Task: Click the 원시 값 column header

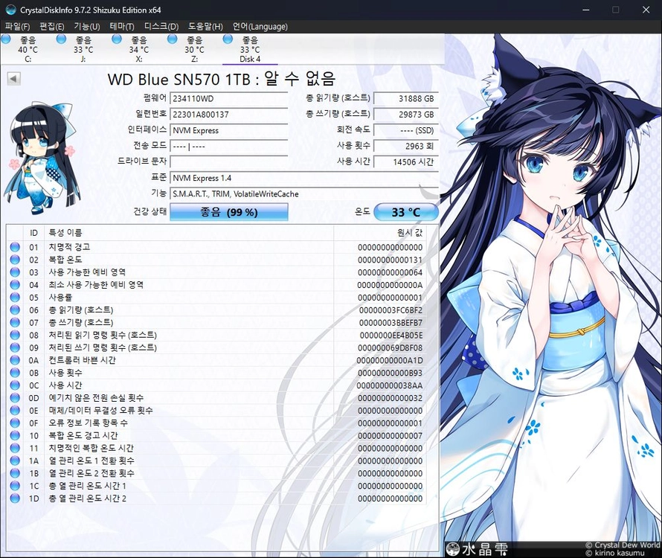Action: tap(410, 233)
